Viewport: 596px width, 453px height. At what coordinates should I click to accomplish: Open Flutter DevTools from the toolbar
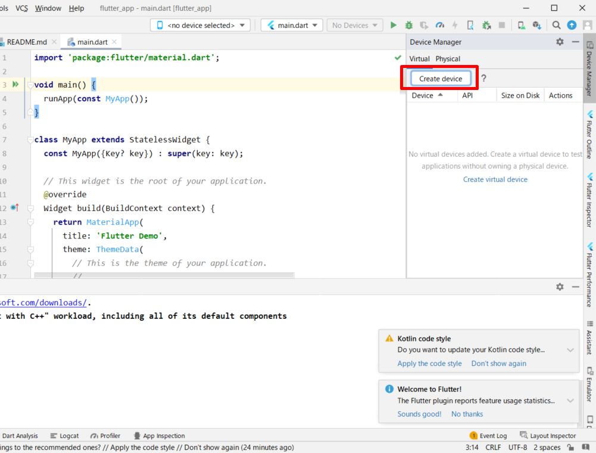(470, 25)
